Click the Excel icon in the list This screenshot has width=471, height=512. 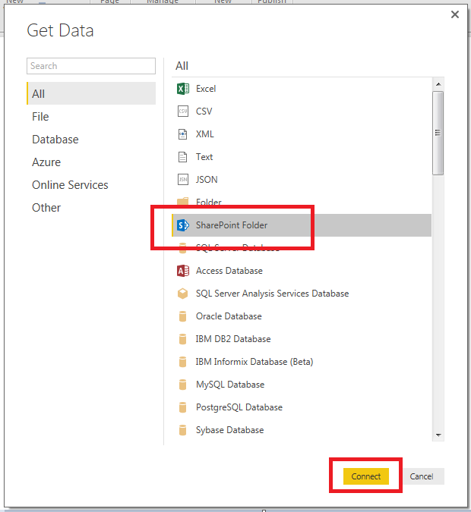(x=183, y=89)
